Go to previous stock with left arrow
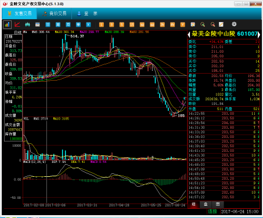 (x=189, y=35)
